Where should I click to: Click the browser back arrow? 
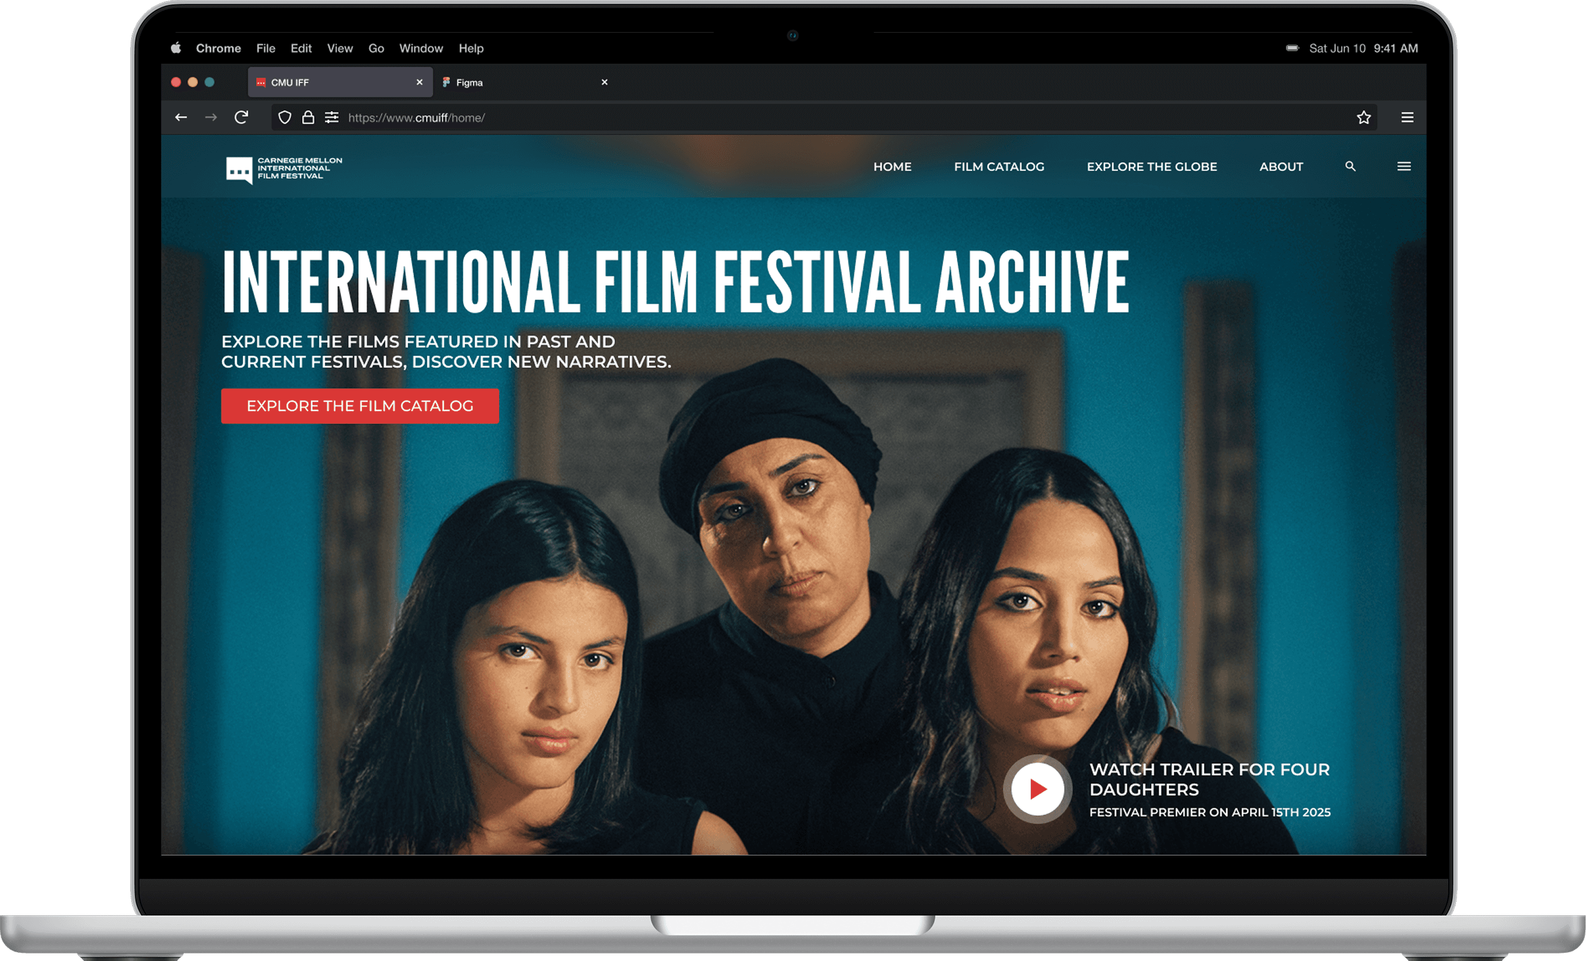coord(181,117)
